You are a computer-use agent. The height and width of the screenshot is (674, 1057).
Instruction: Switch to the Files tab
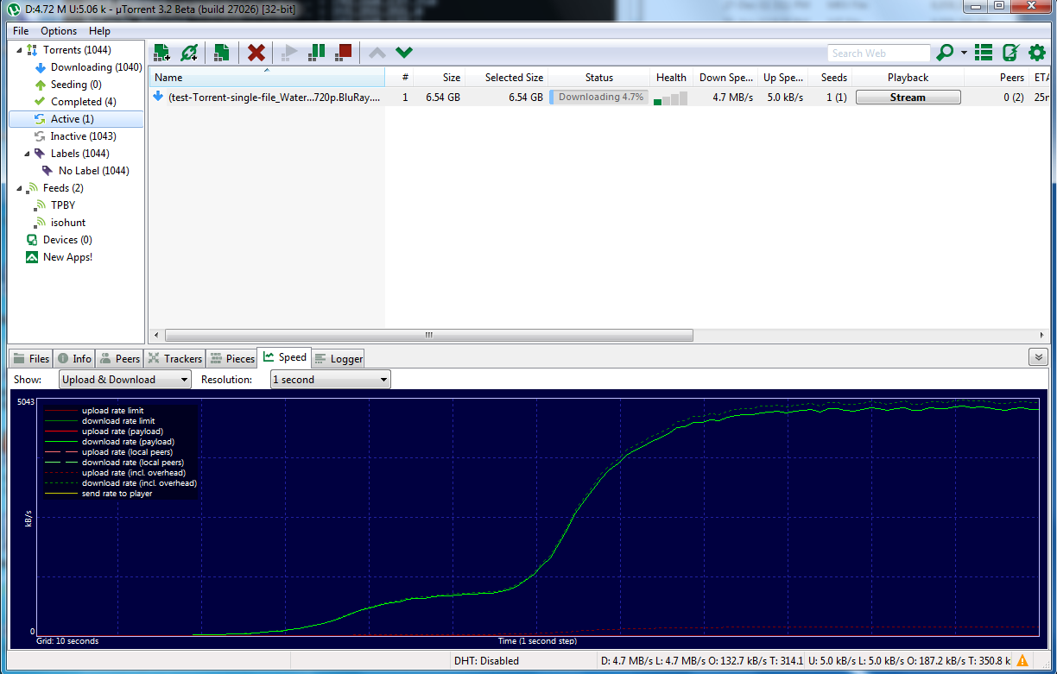click(x=31, y=358)
